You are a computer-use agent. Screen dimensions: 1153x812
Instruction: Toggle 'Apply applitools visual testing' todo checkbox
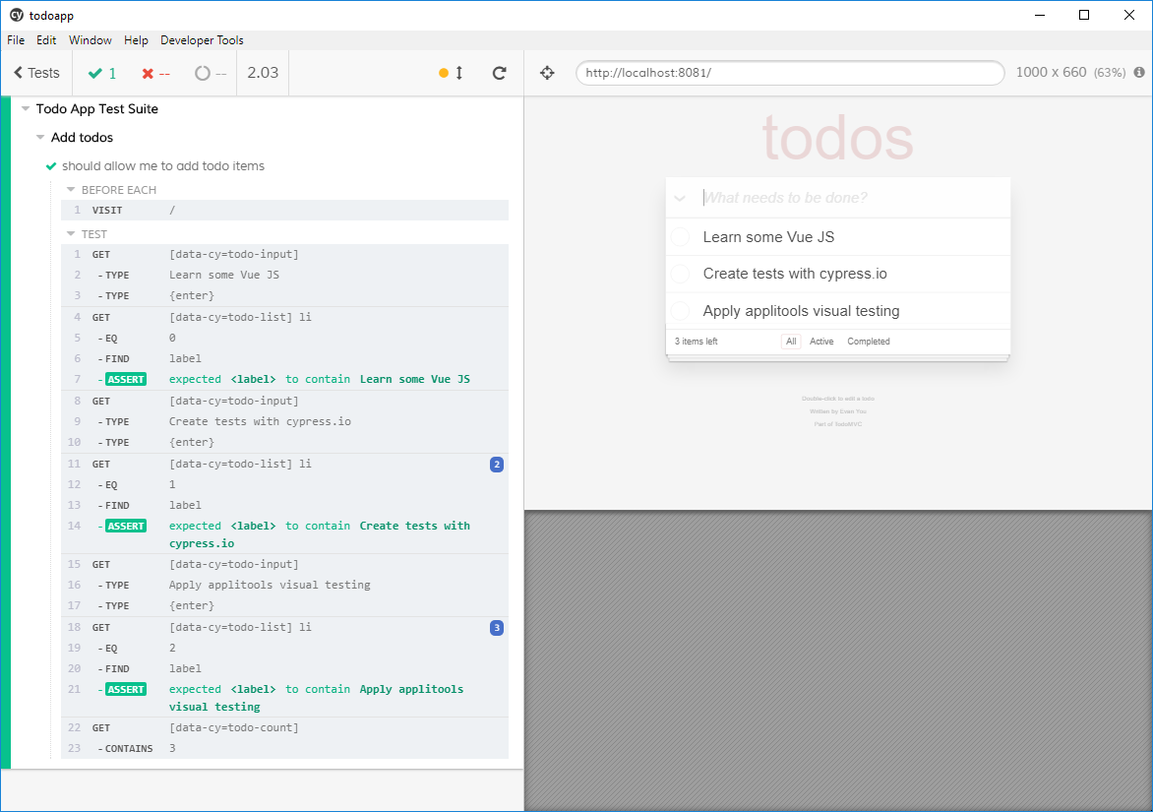(x=680, y=311)
